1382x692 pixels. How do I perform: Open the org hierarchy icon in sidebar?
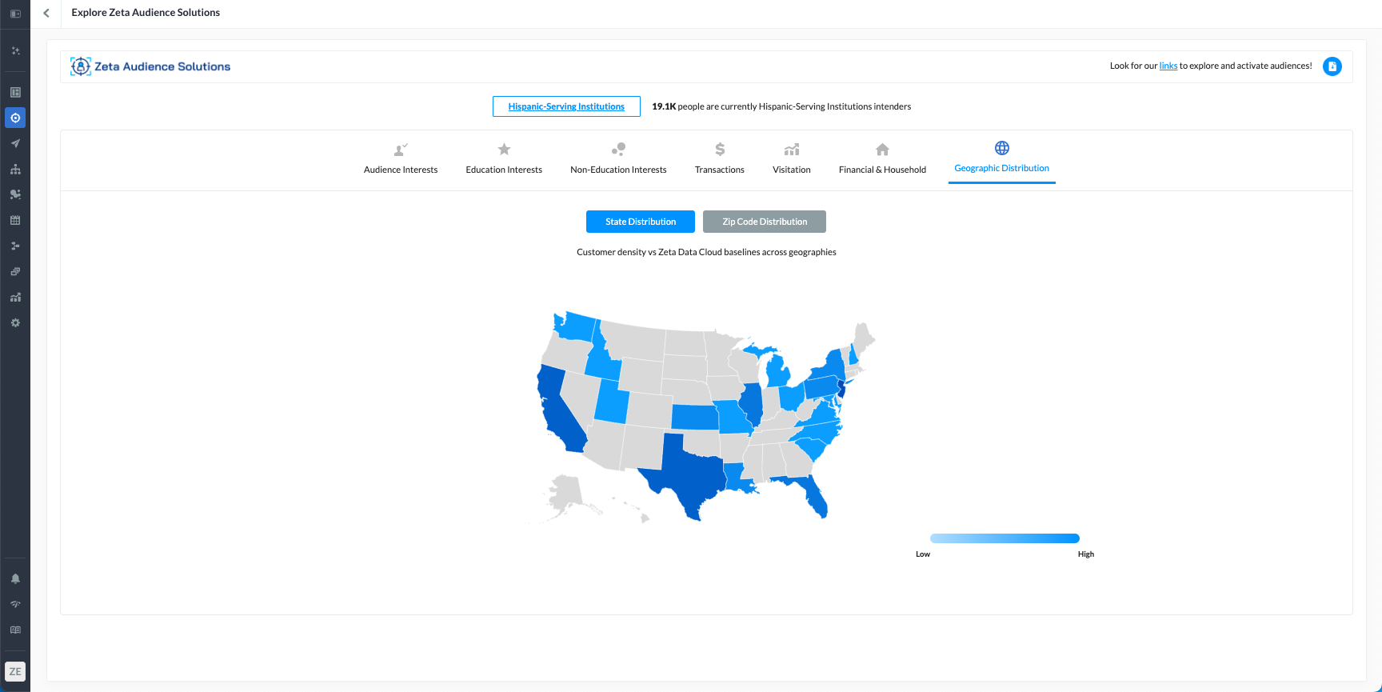click(x=15, y=169)
